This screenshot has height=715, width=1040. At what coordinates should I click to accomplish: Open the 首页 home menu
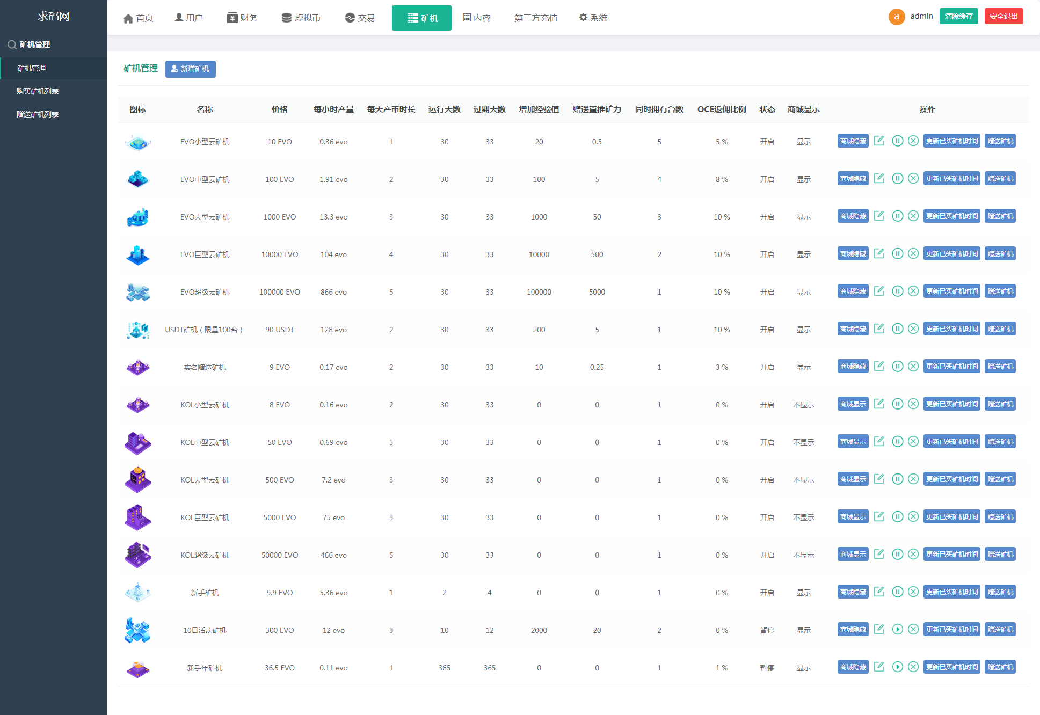click(x=139, y=18)
